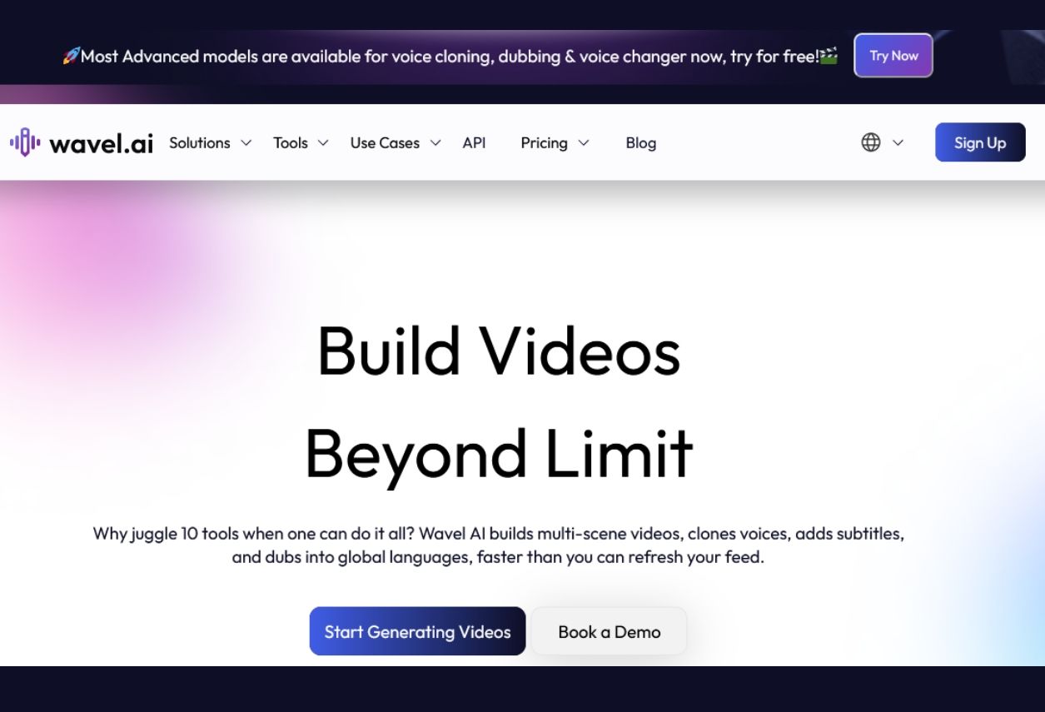Open the Pricing menu label
Screen dimensions: 1045x712
coord(544,143)
